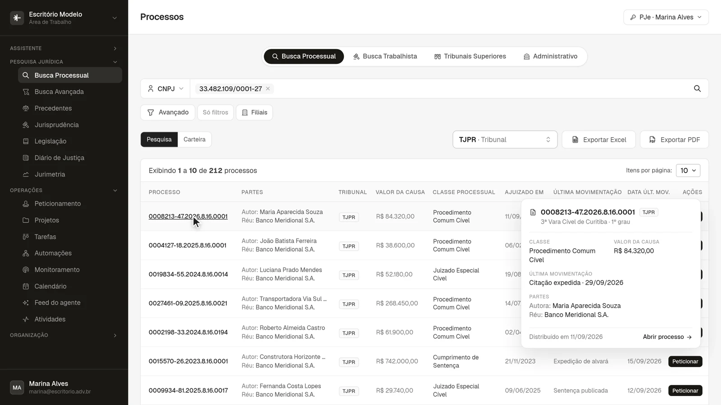Click Exportar PDF

point(674,139)
